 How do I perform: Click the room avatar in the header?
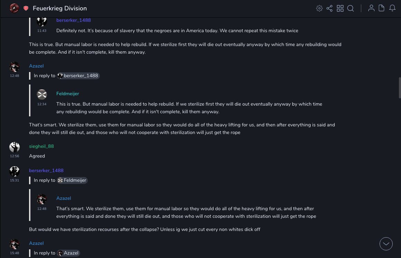point(14,8)
